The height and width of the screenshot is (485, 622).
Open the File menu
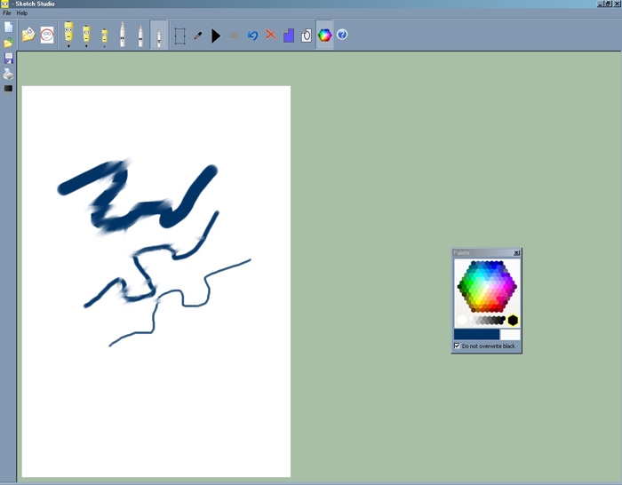[7, 13]
